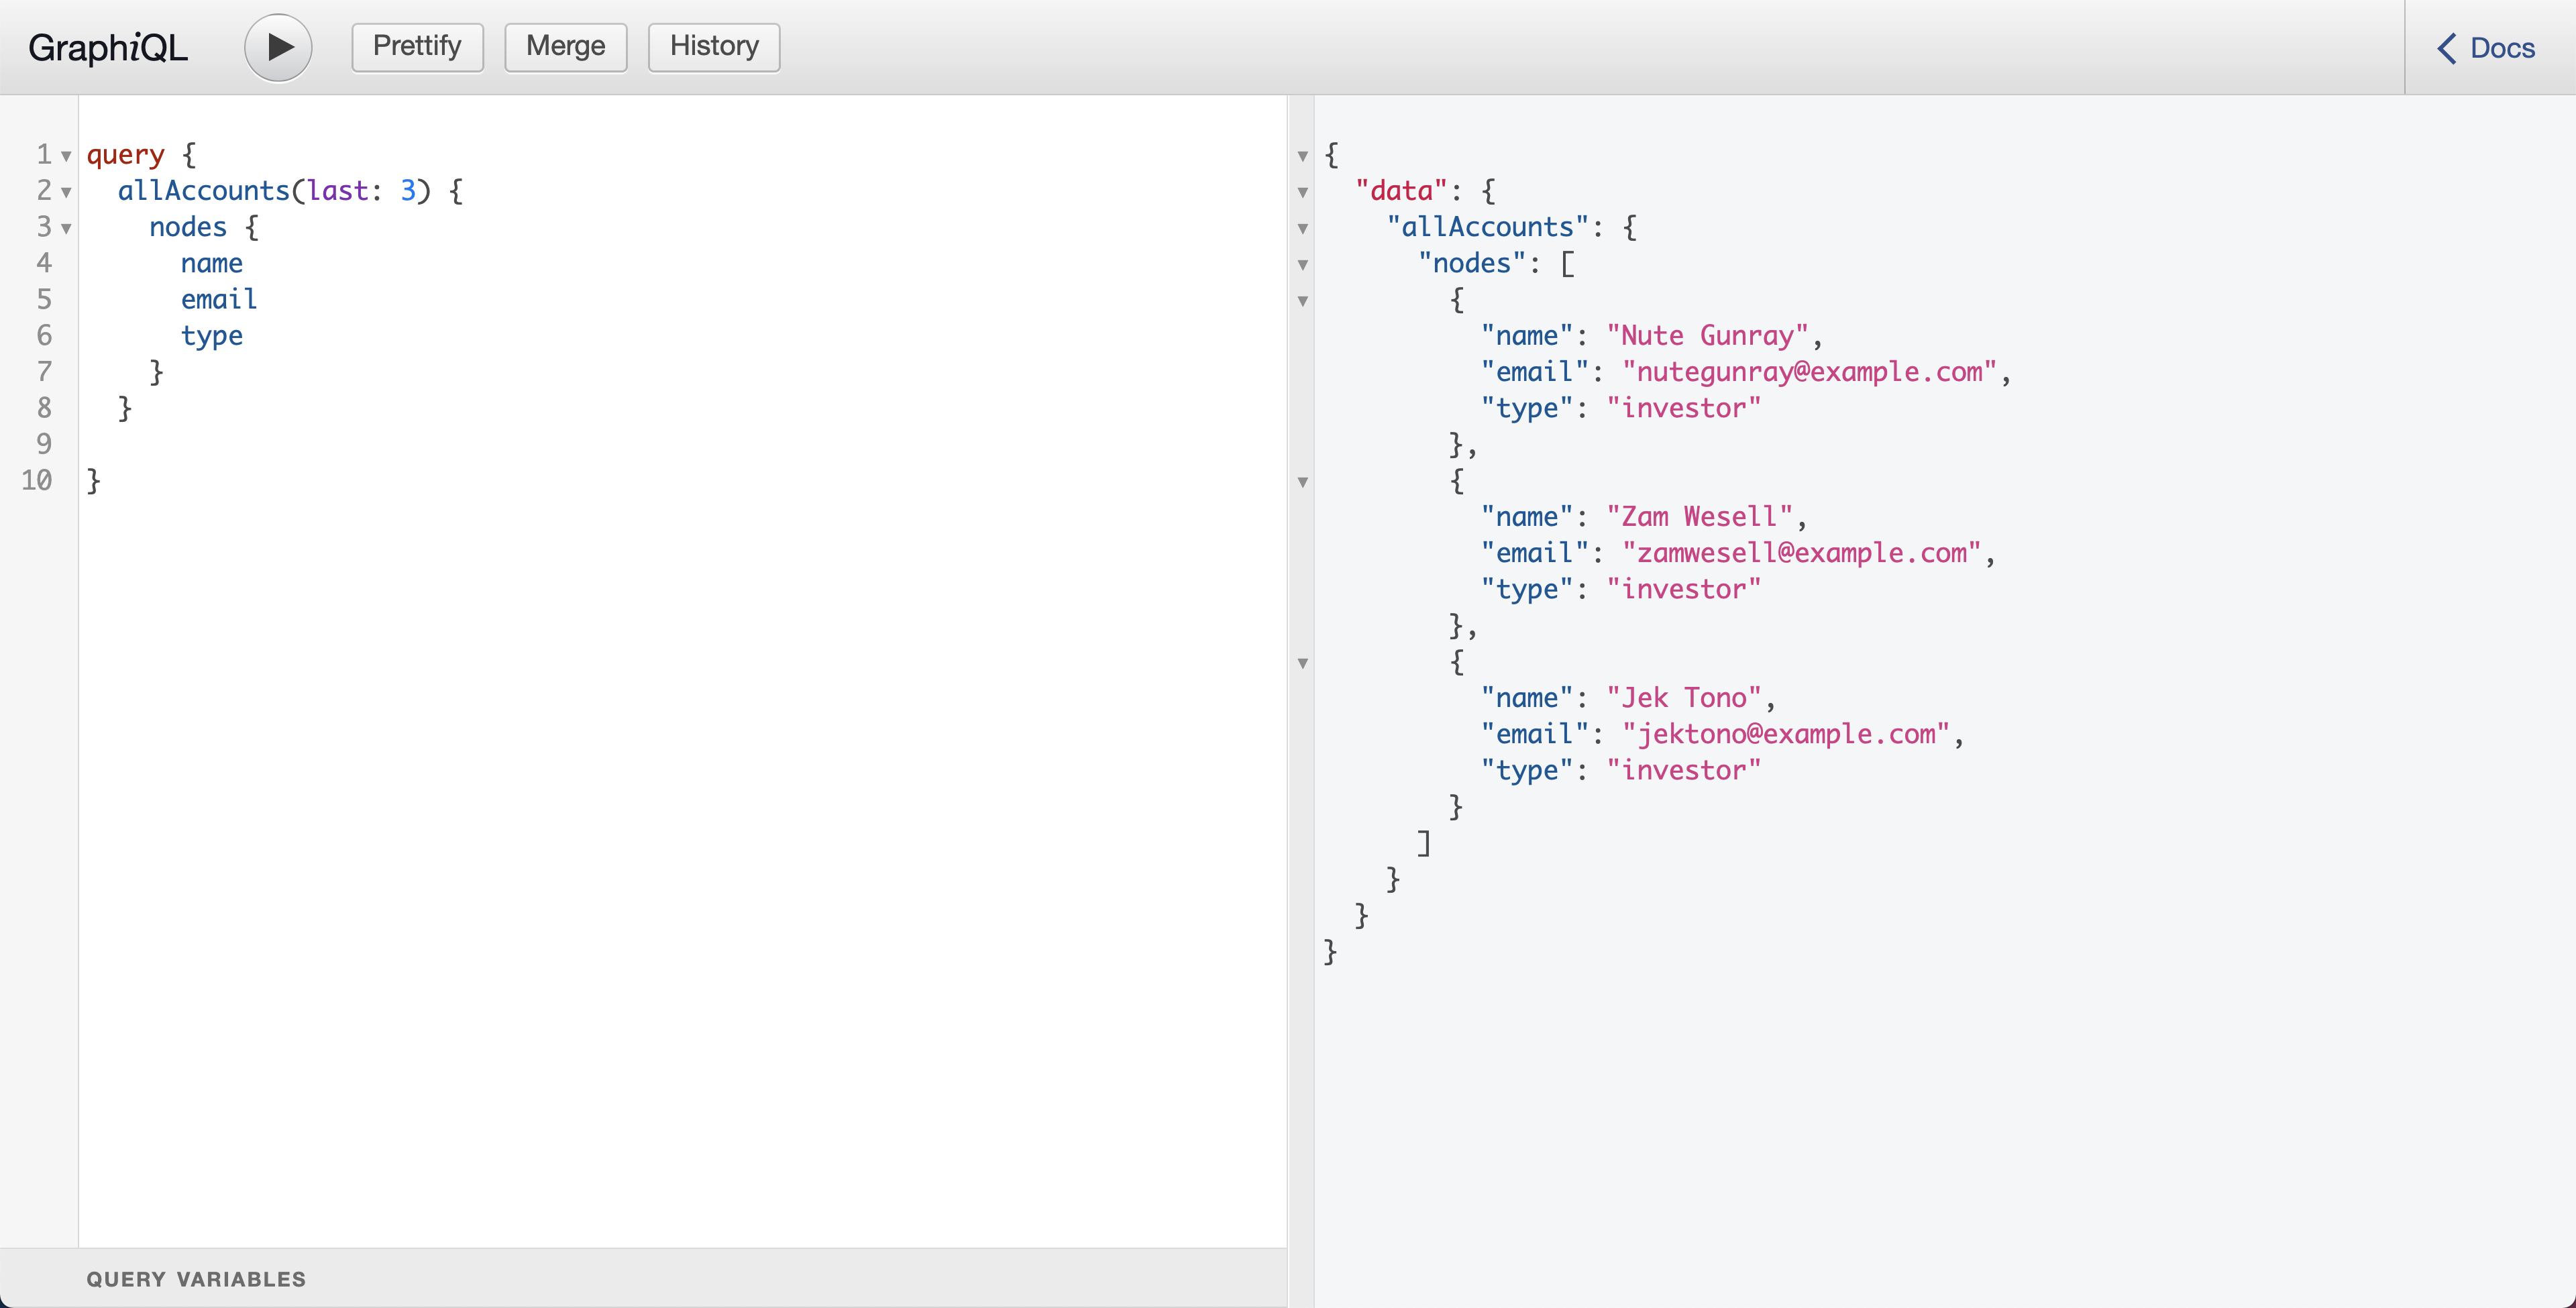Collapse the allAccounts fold arrow on line 2
Viewport: 2576px width, 1308px height.
pyautogui.click(x=66, y=192)
